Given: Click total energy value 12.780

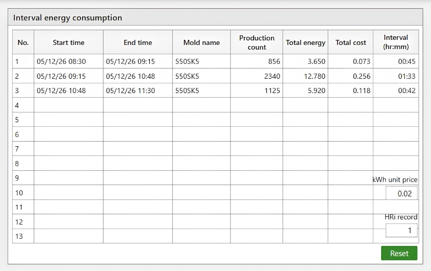Looking at the screenshot, I should [315, 76].
